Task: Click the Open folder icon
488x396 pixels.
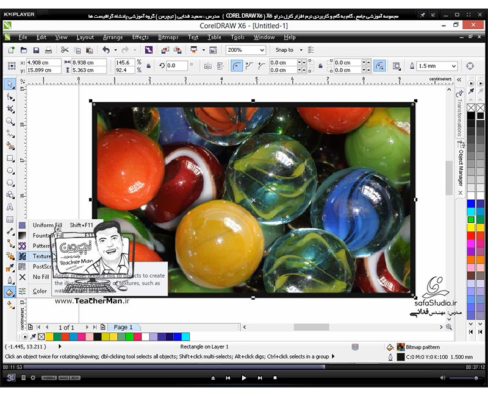Action: (24, 50)
